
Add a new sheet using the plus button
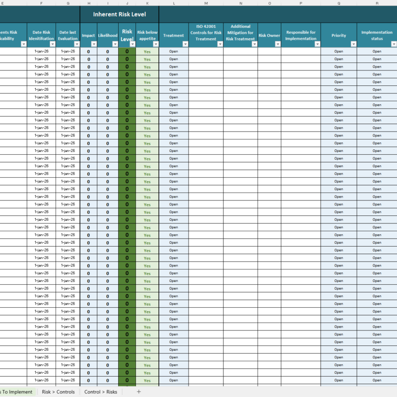[138, 392]
